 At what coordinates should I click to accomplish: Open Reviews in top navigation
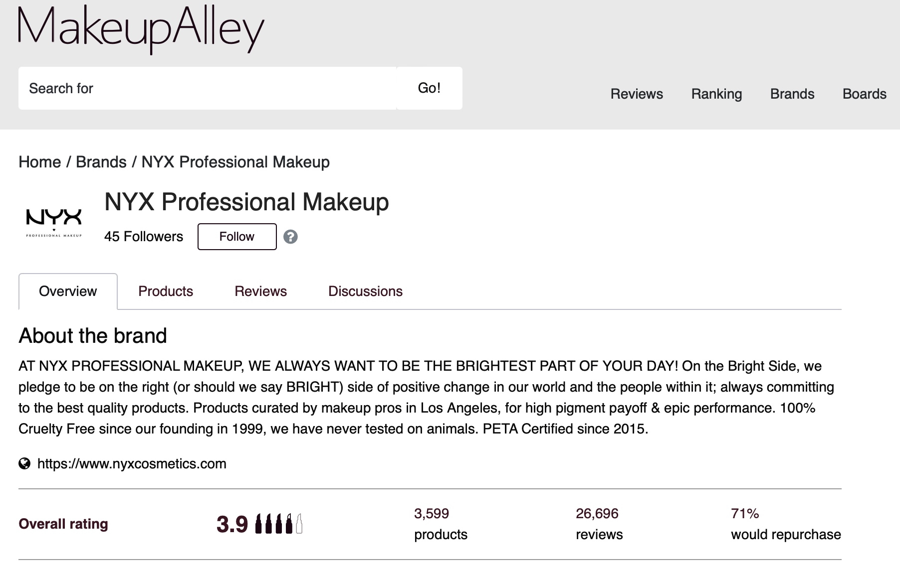pyautogui.click(x=637, y=94)
